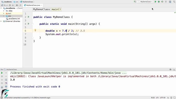Click 'Process finished with exit code 0' text
This screenshot has height=99, width=176.
pyautogui.click(x=35, y=87)
